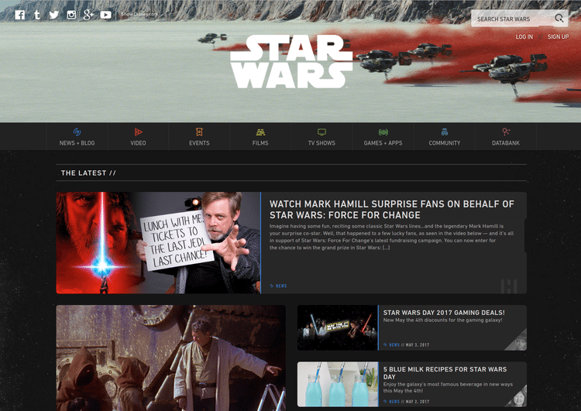Open the Obi-Wan and Jawas image card
The image size is (581, 411).
pos(171,358)
